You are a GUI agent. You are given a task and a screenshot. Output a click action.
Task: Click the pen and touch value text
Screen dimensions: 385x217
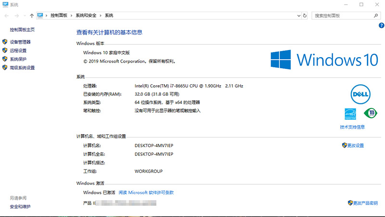click(167, 111)
